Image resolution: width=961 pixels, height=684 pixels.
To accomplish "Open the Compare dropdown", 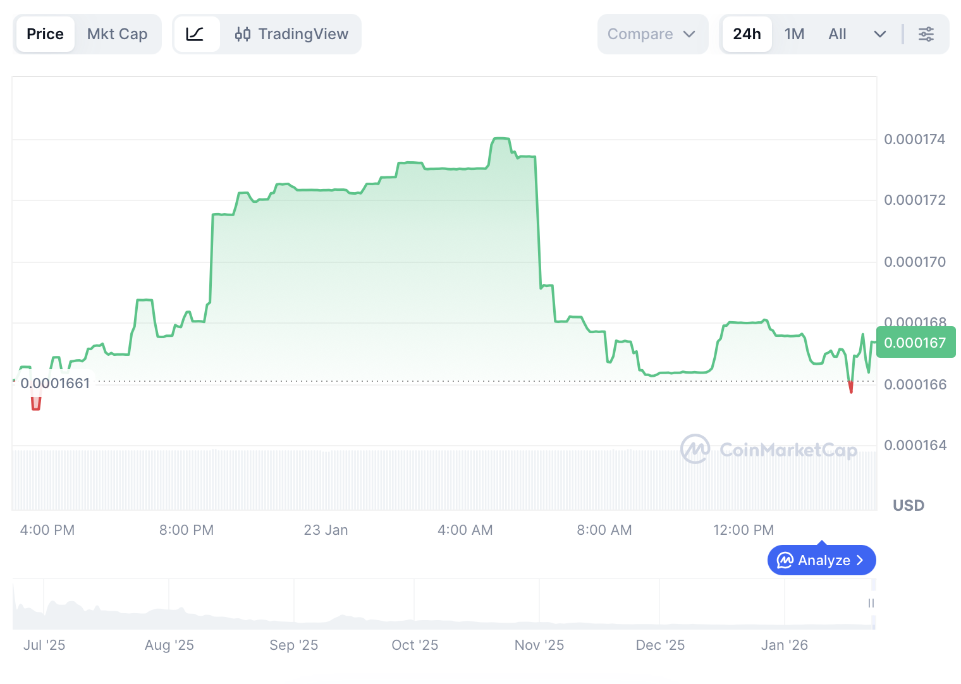I will [x=652, y=34].
